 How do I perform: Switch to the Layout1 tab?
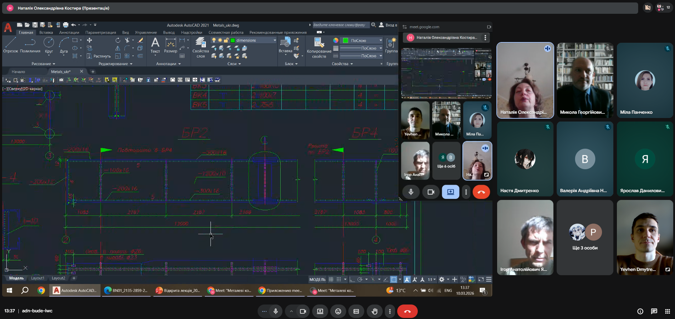(38, 278)
